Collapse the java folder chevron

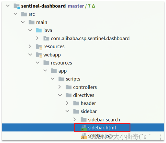30,30
